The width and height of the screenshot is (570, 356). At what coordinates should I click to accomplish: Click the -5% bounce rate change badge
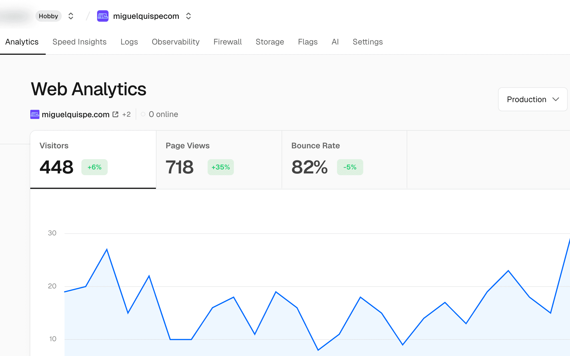(350, 167)
